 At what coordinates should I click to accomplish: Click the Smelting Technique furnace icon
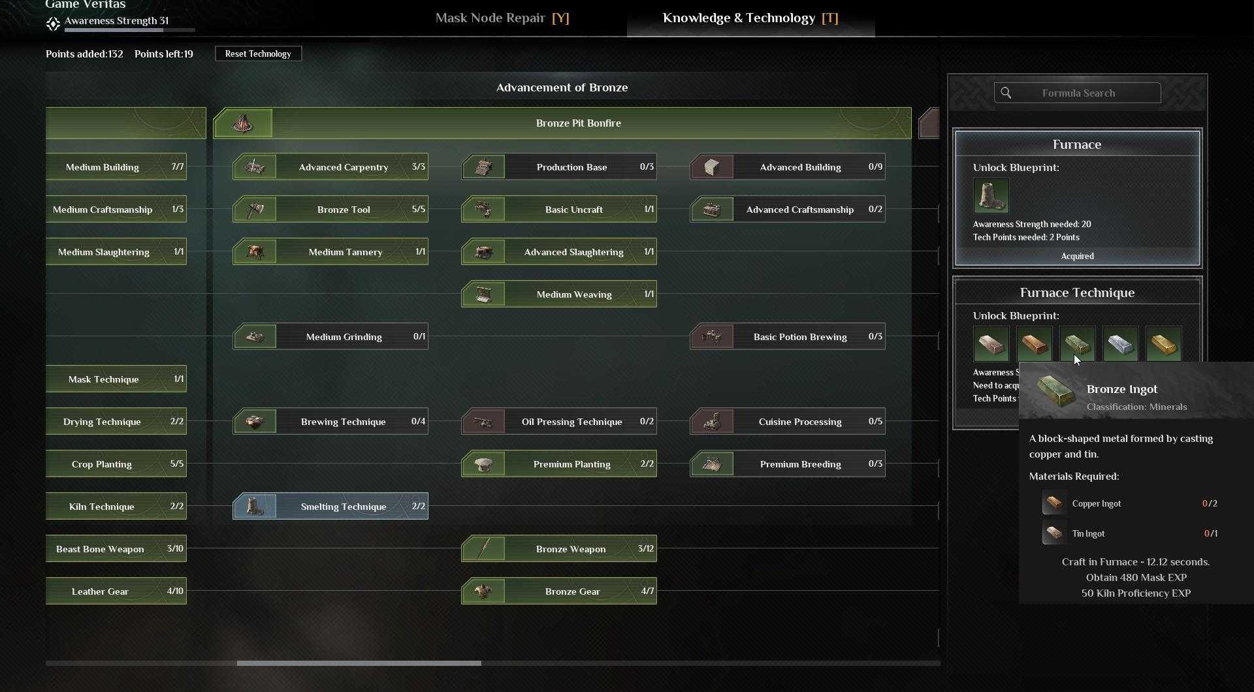(255, 507)
